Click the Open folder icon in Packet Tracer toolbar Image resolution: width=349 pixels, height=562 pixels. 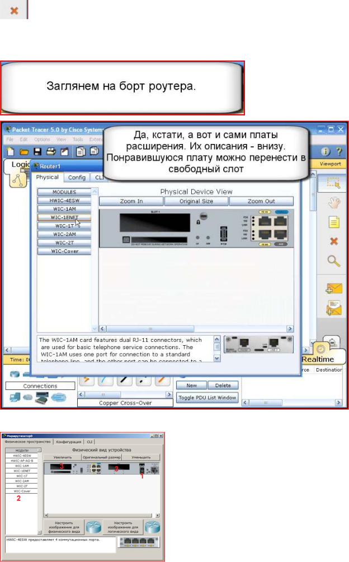pyautogui.click(x=23, y=152)
